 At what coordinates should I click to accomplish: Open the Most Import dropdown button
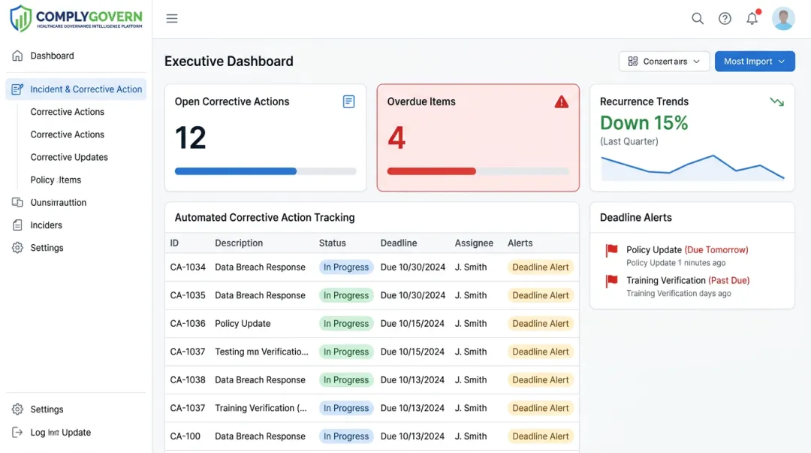coord(755,61)
